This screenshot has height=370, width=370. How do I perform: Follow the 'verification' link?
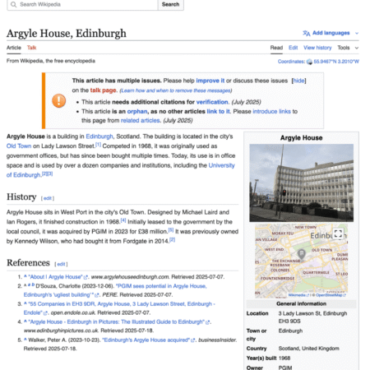212,102
